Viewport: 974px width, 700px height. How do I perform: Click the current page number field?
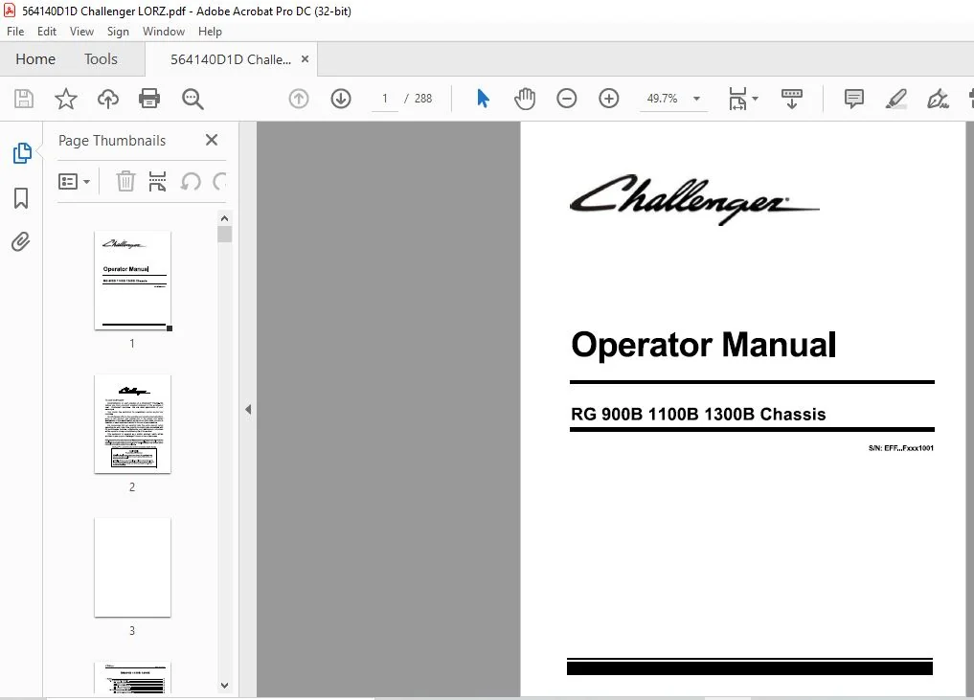pyautogui.click(x=384, y=99)
